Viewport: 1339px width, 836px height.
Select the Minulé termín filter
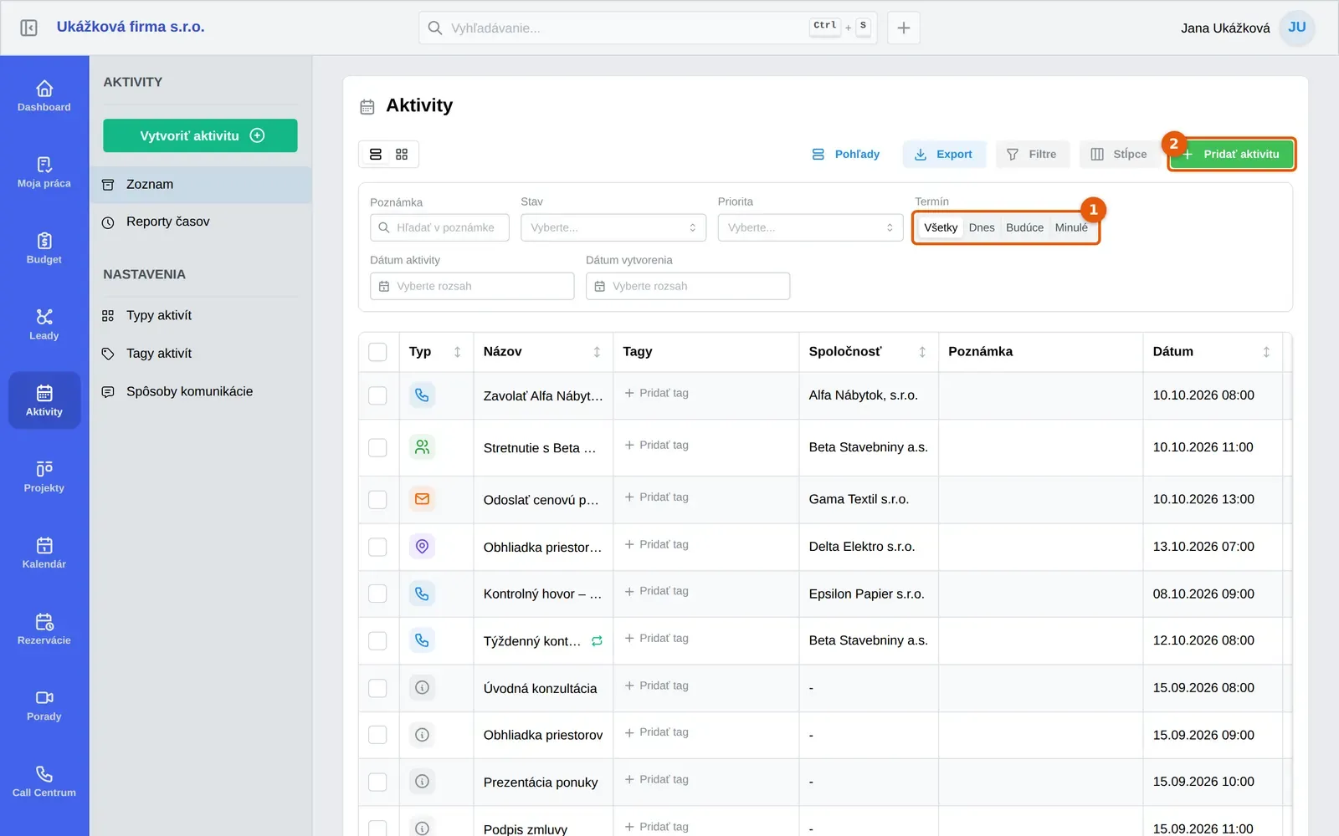click(1071, 227)
